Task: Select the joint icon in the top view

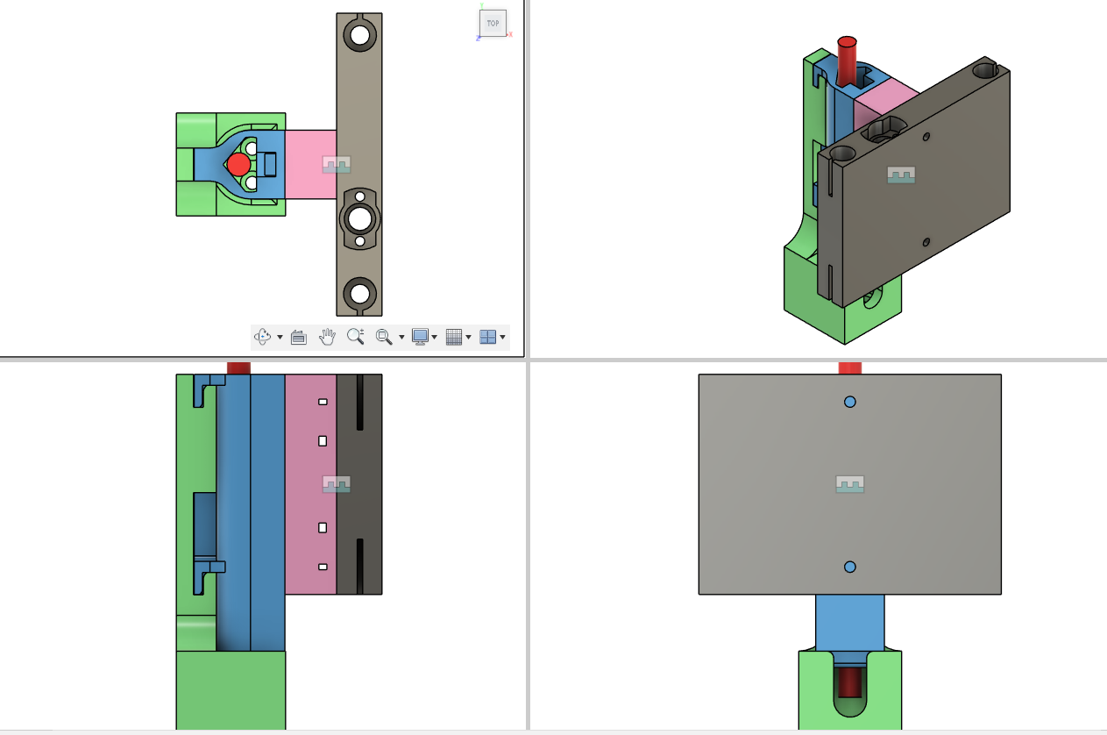Action: point(337,165)
